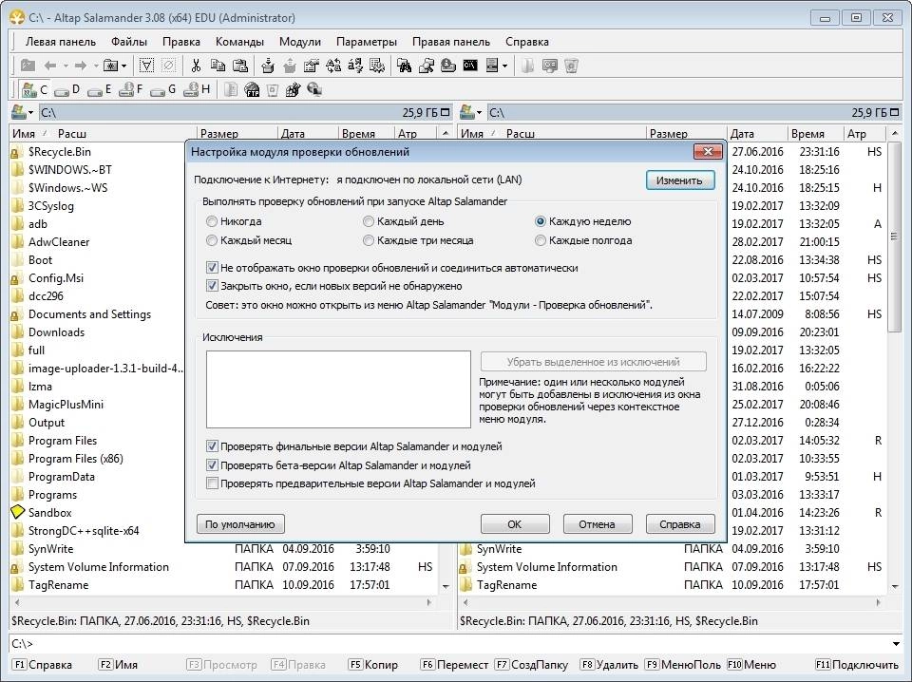912x682 pixels.
Task: Click the paste clipboard icon
Action: (x=240, y=66)
